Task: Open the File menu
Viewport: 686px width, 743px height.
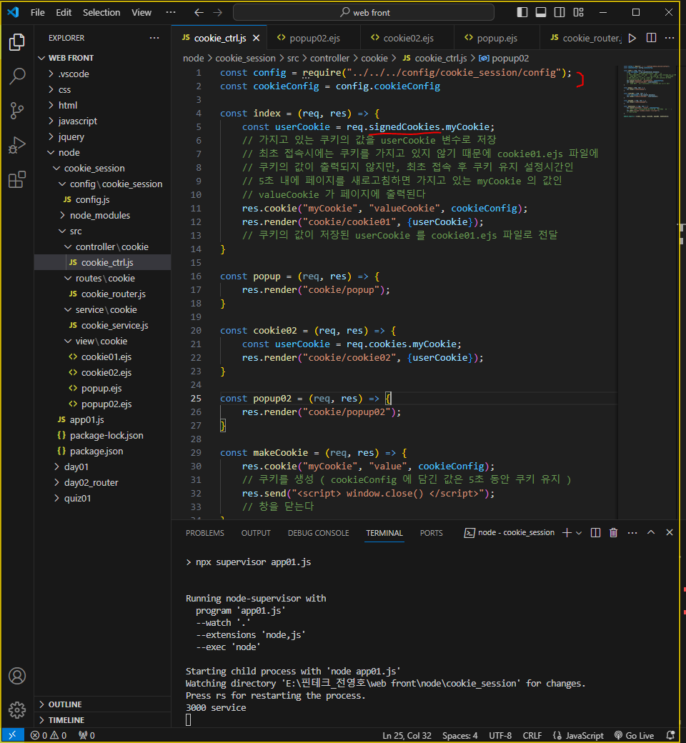Action: pos(37,13)
